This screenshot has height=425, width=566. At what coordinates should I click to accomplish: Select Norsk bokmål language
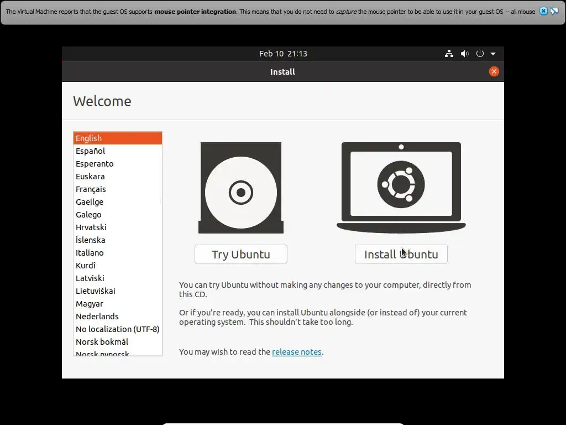point(118,341)
